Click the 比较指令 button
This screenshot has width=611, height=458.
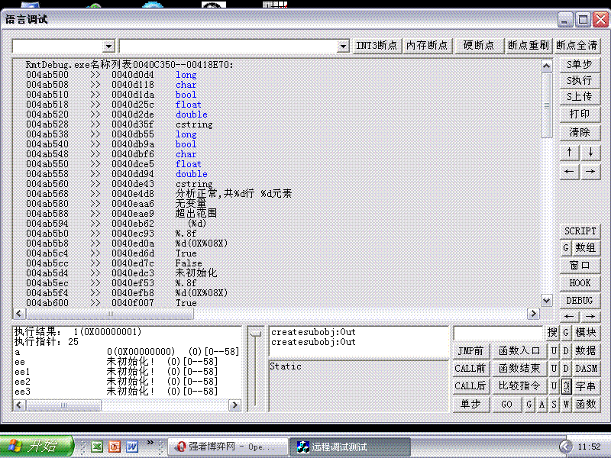click(519, 386)
